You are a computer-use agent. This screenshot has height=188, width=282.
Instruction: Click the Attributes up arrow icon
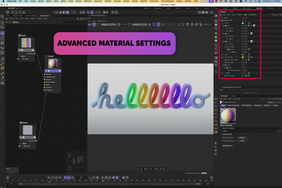coord(268,99)
